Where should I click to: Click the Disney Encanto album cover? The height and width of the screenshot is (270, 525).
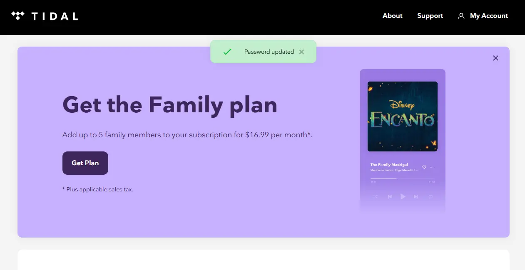pyautogui.click(x=403, y=116)
